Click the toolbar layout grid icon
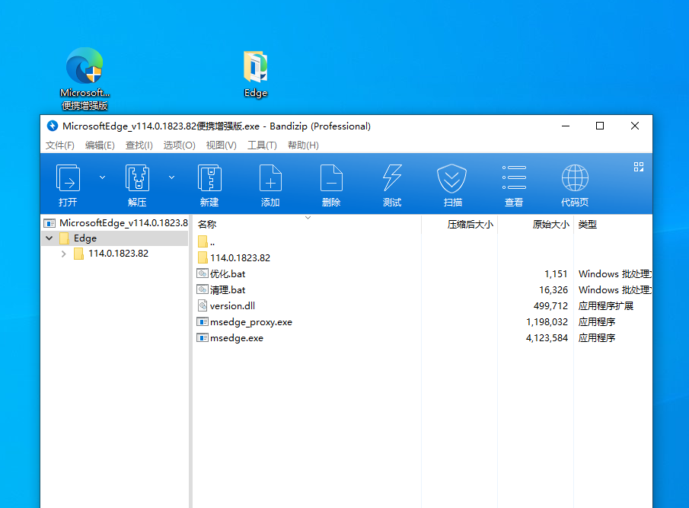This screenshot has width=689, height=508. pyautogui.click(x=639, y=167)
